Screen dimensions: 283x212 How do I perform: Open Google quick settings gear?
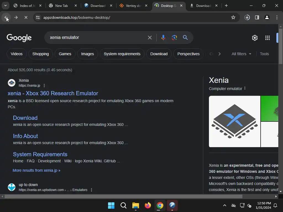click(255, 38)
